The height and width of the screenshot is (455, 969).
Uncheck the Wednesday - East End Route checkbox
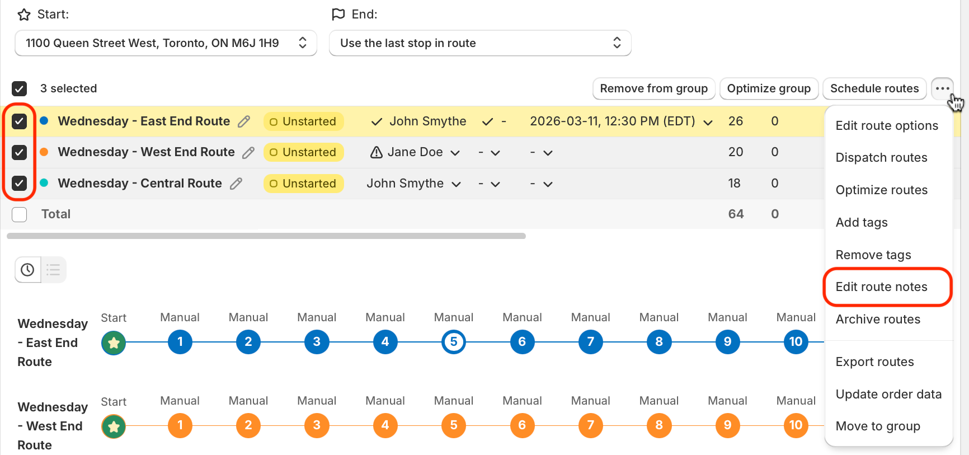20,121
